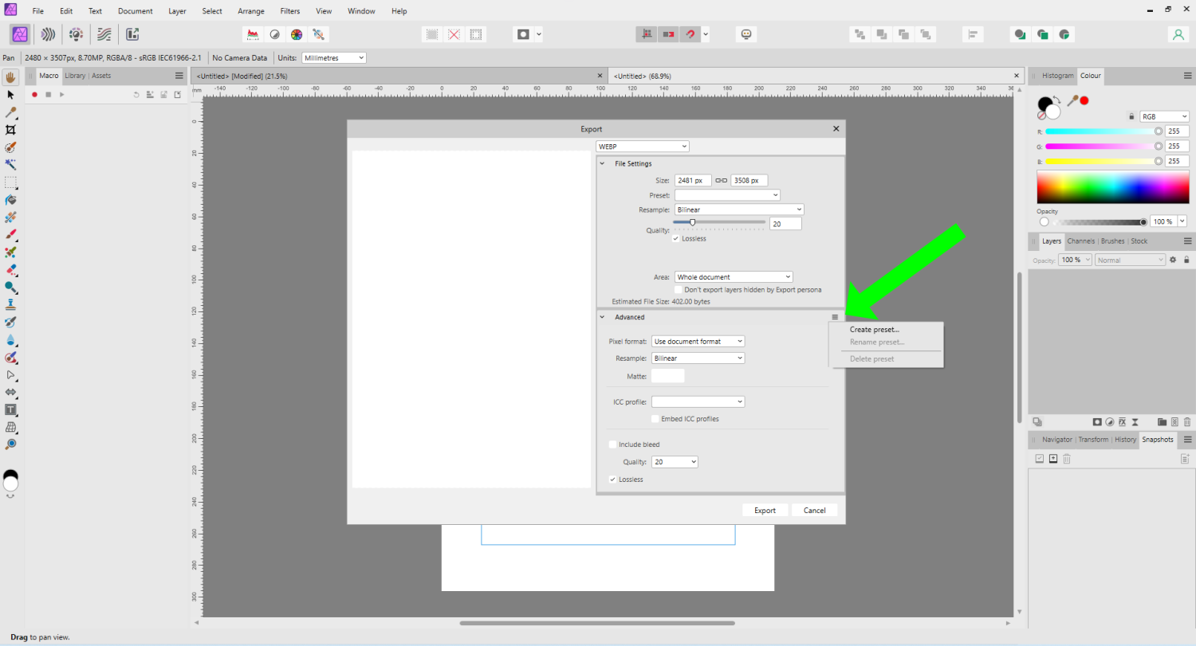Choose Create preset from the menu
Screen dimensions: 1196x646
click(x=874, y=329)
